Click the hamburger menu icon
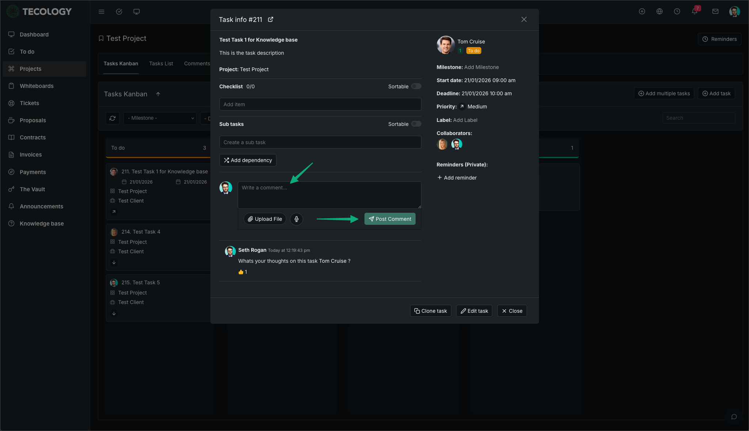The width and height of the screenshot is (749, 431). (102, 12)
